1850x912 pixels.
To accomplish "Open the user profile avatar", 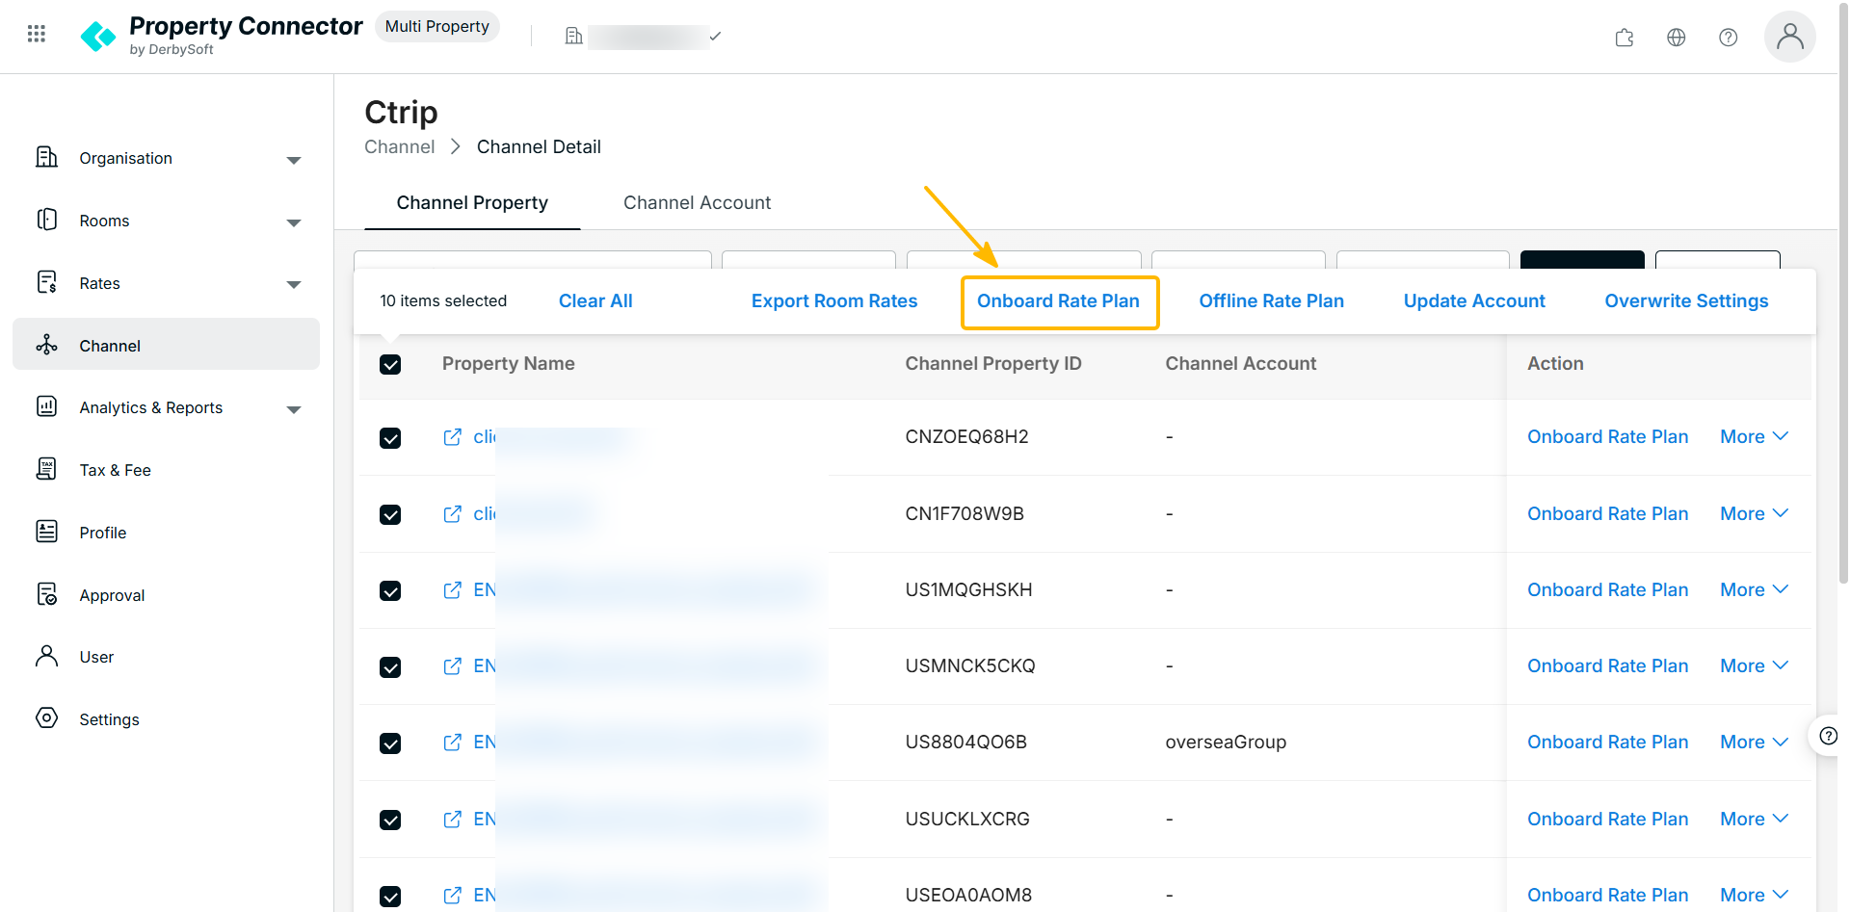I will 1790,37.
